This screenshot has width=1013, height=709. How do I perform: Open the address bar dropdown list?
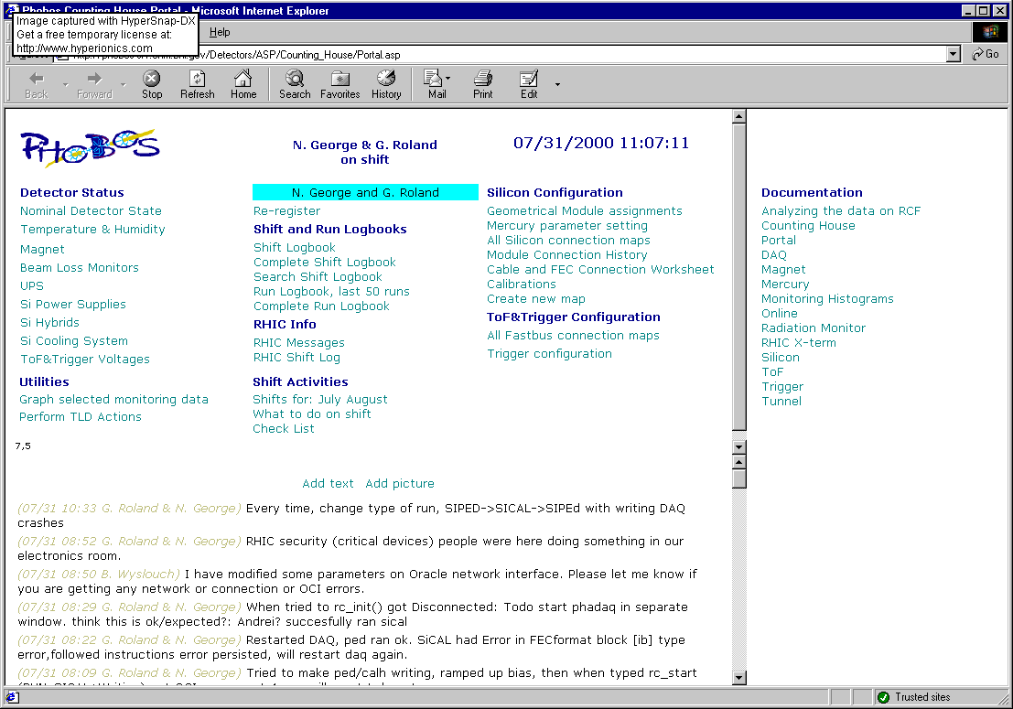point(953,54)
